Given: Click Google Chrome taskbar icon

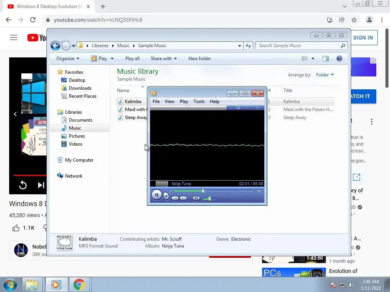Looking at the screenshot, I should 79,284.
